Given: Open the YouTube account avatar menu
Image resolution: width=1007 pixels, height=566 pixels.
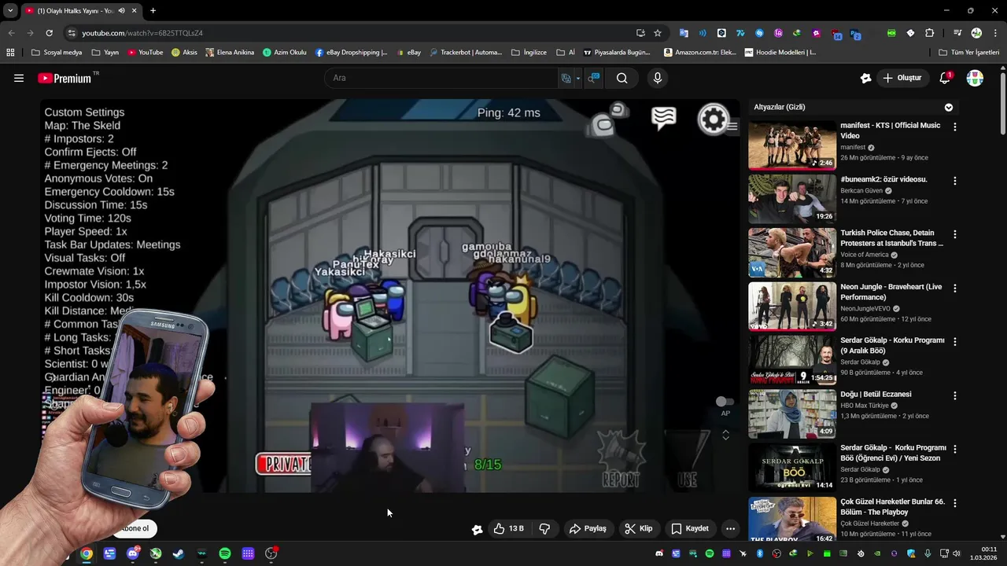Looking at the screenshot, I should [x=975, y=78].
